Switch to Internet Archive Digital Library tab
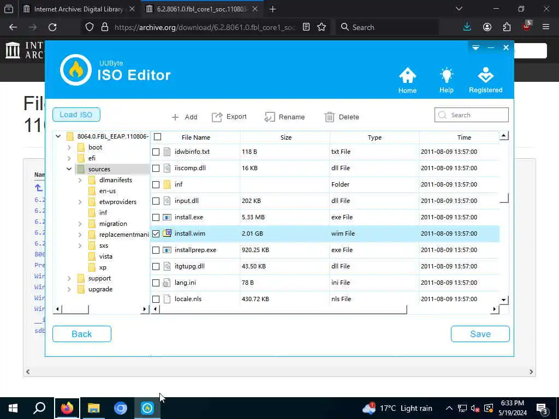 [79, 9]
